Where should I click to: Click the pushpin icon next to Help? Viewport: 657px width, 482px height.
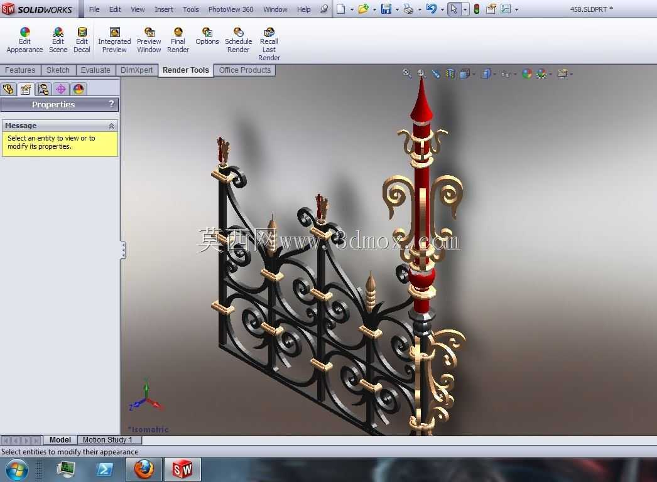(x=324, y=9)
